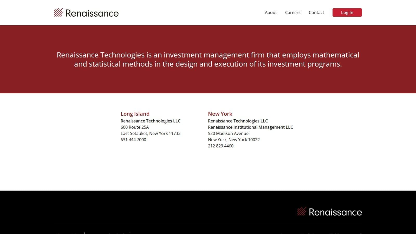
Task: Click the Long Island phone number 631 444 7000
Action: click(x=133, y=140)
